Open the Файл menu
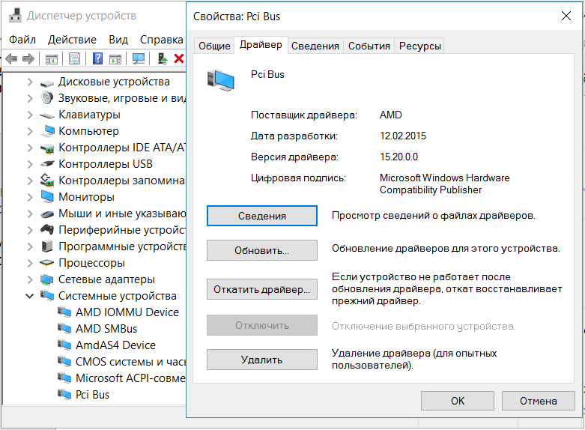Screen dimensions: 585x430 (x=22, y=39)
